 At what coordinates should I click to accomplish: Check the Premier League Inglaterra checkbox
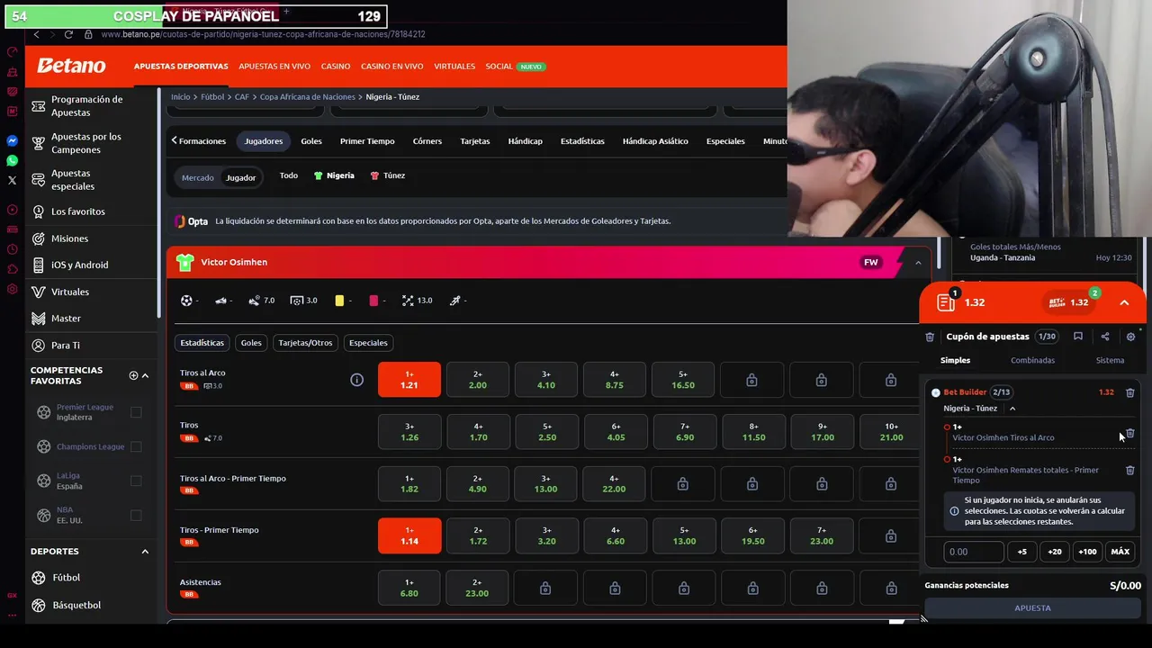tap(136, 412)
